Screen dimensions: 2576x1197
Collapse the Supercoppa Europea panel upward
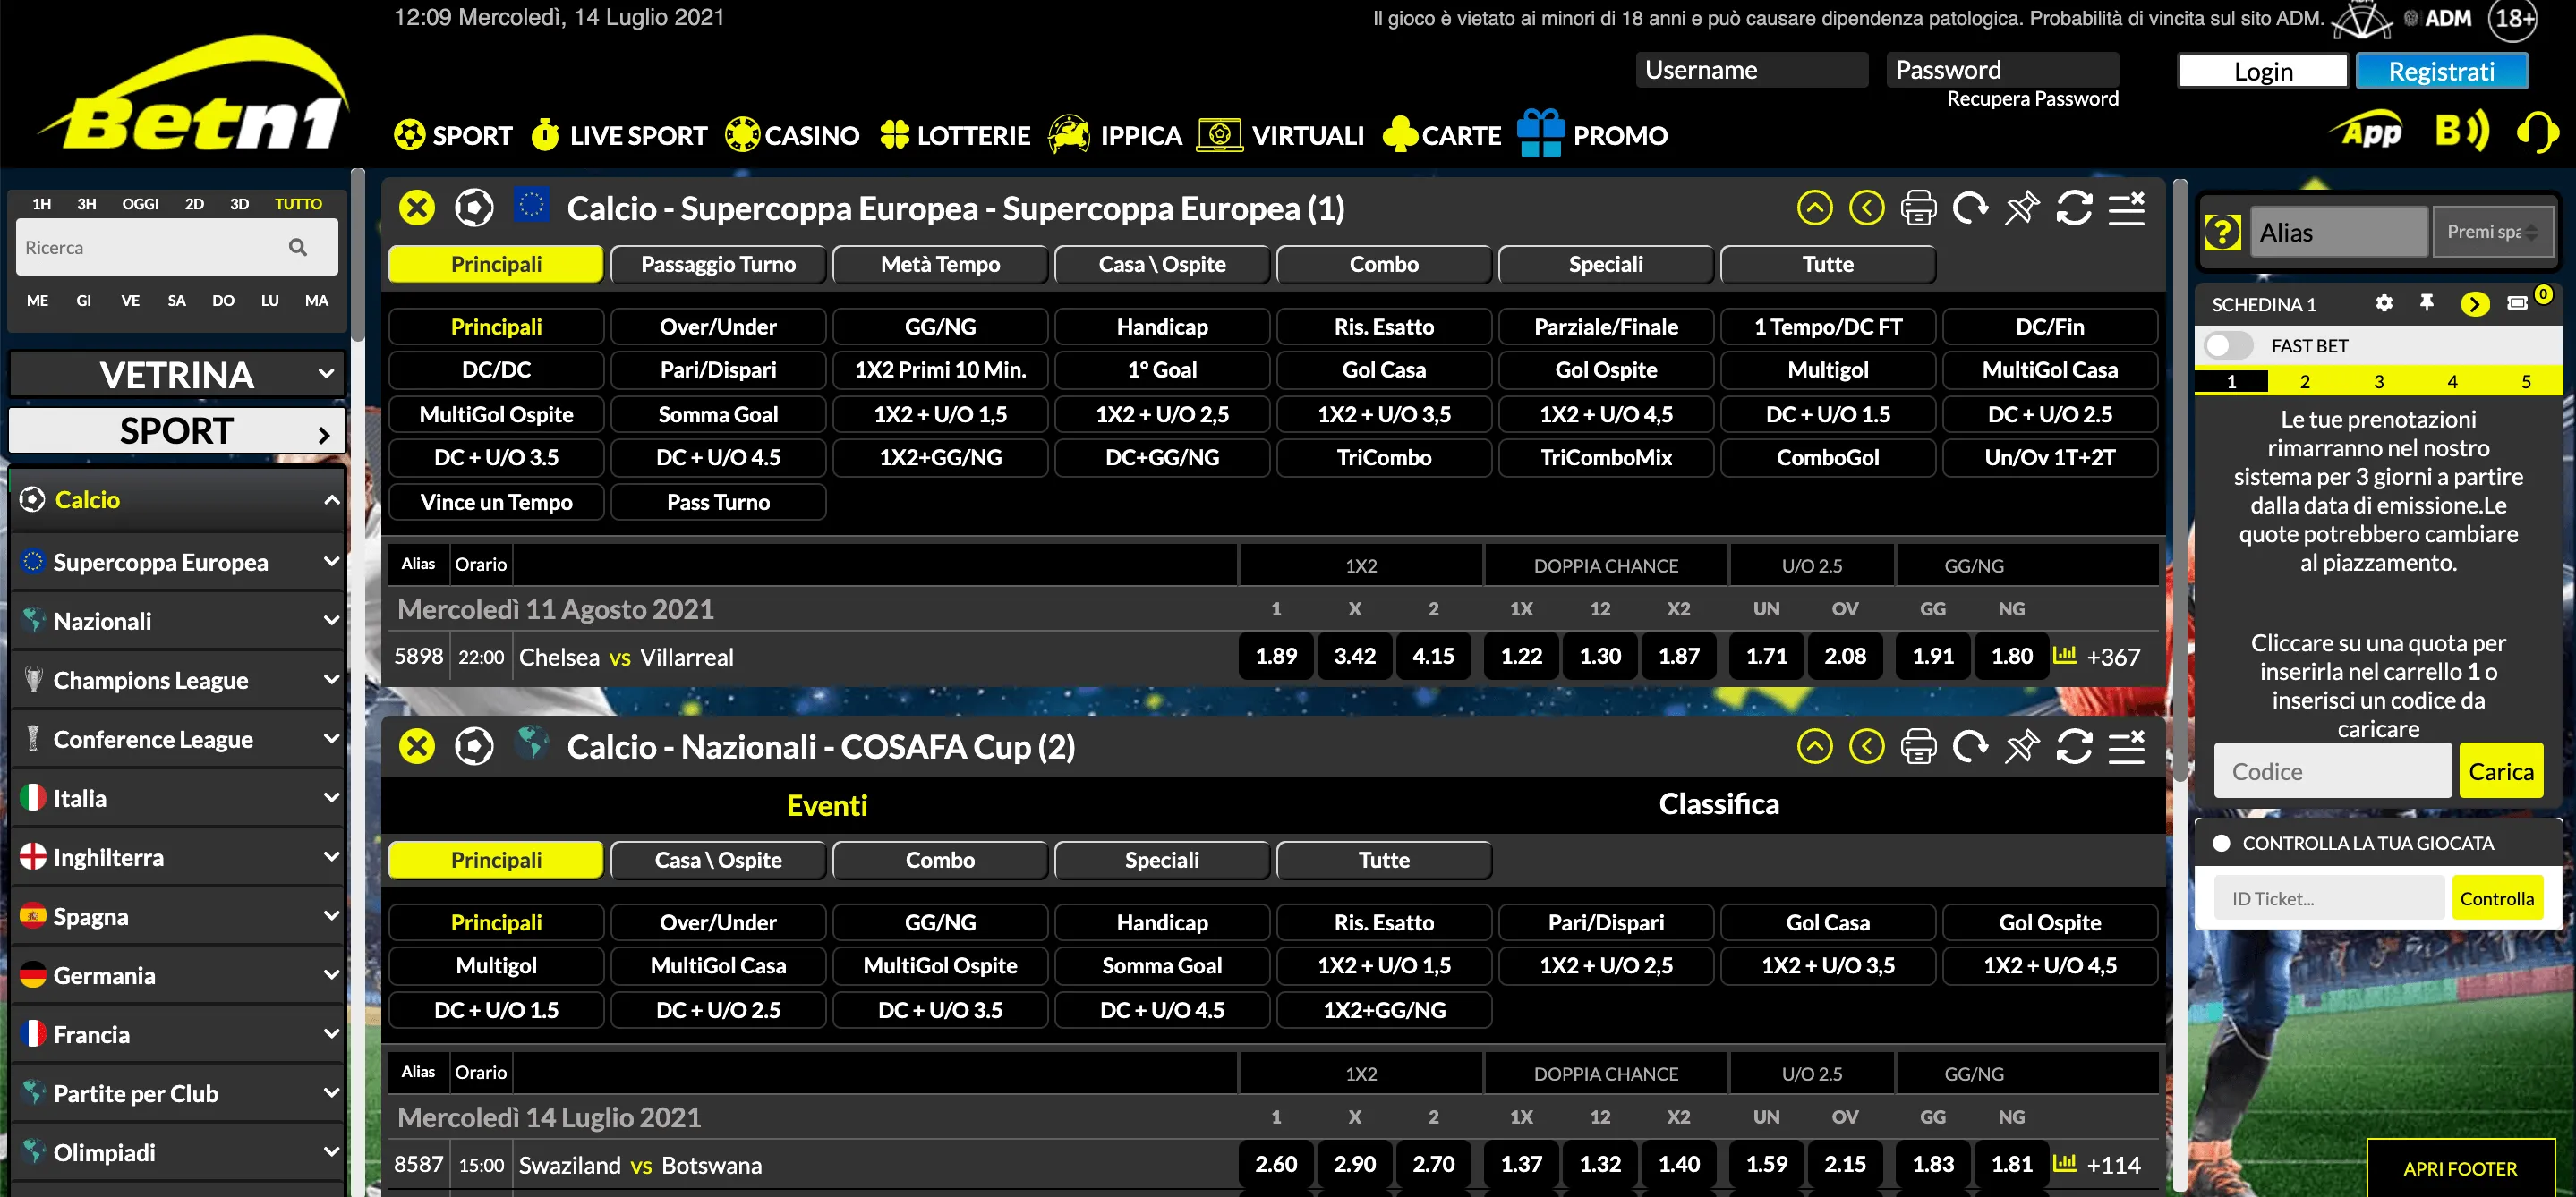1815,207
